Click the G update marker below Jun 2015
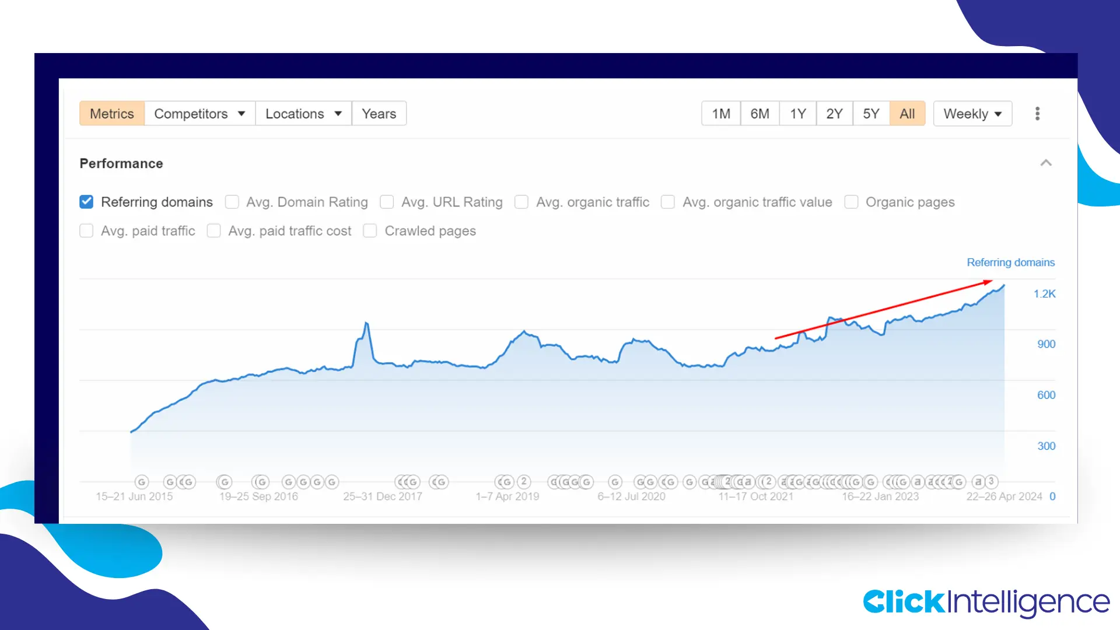 [141, 482]
